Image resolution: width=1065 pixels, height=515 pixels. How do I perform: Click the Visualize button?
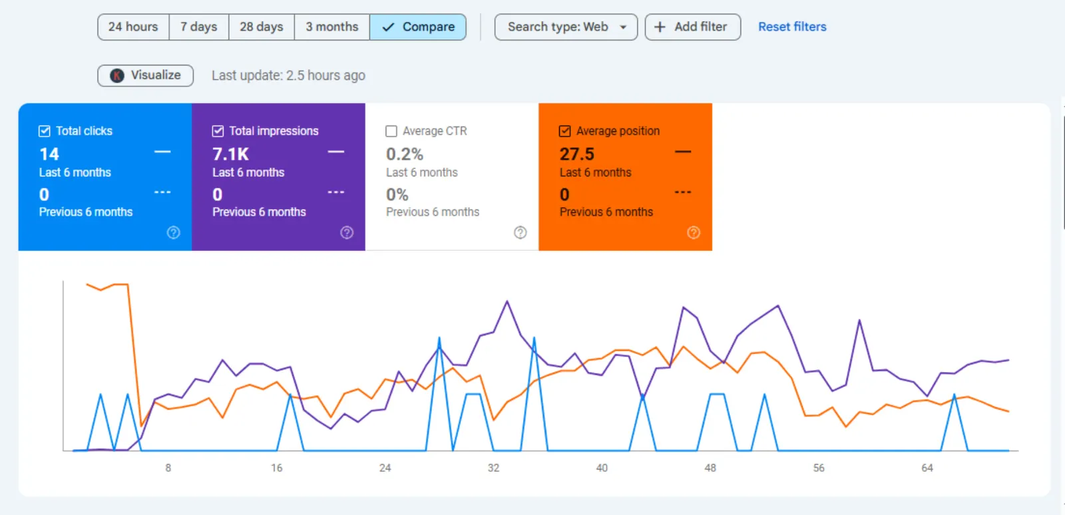(145, 75)
